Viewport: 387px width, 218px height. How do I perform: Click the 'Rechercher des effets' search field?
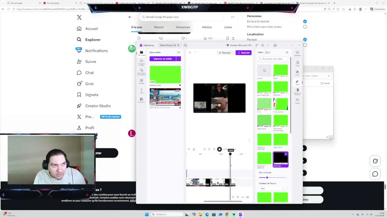(x=272, y=59)
